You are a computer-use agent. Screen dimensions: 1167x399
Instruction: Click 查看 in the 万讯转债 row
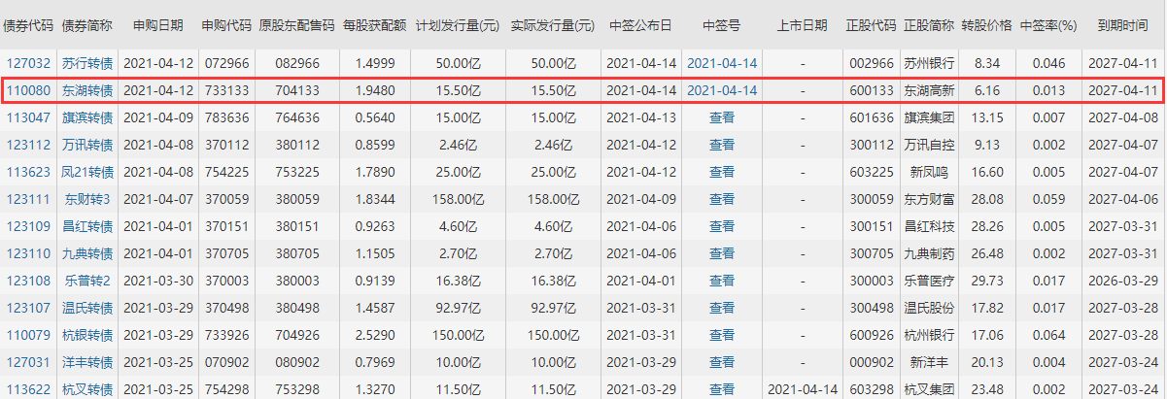tap(721, 145)
